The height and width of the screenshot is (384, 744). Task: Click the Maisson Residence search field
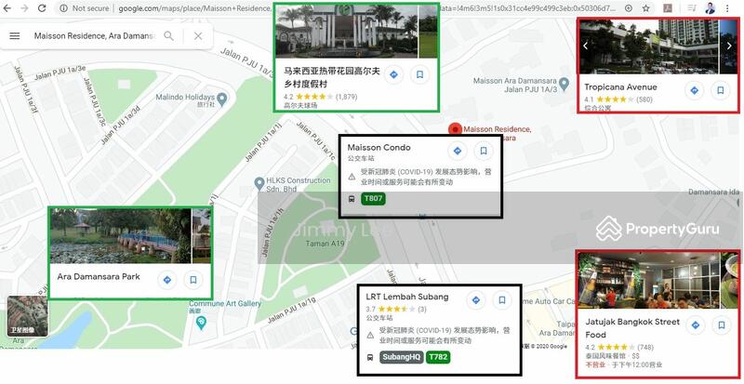[95, 36]
